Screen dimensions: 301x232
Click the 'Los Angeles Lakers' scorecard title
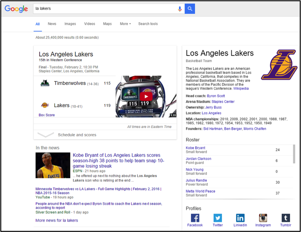(x=66, y=54)
